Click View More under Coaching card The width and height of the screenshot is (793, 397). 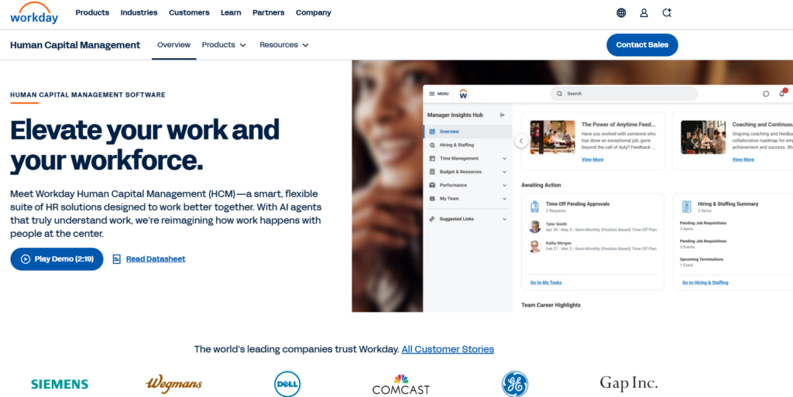pos(743,159)
